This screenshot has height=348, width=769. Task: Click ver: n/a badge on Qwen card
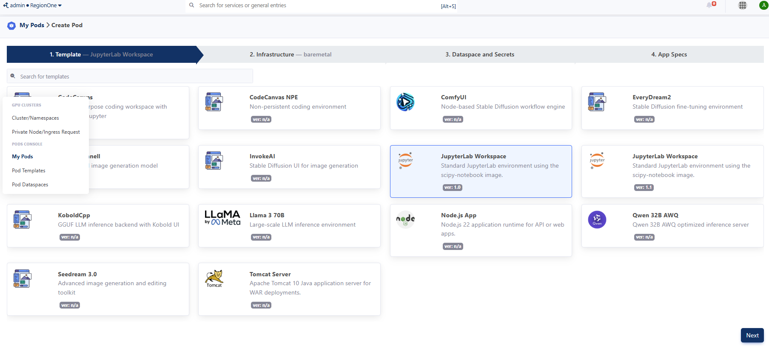(644, 237)
